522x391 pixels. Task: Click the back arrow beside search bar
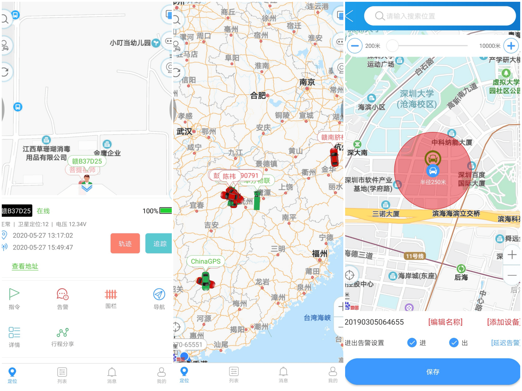coord(349,16)
